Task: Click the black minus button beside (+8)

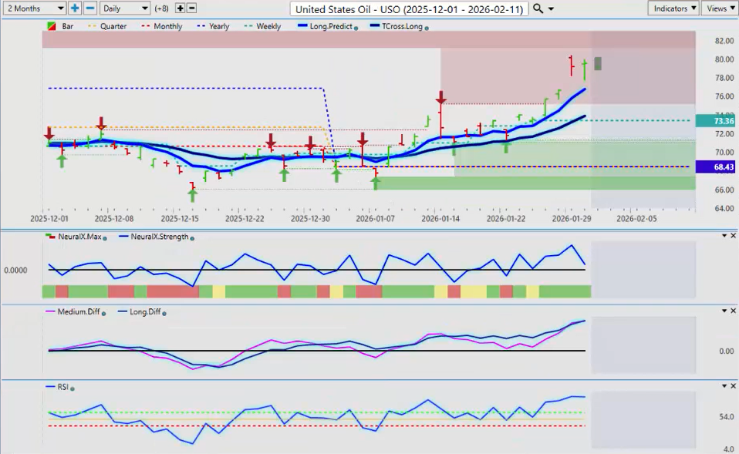Action: [192, 8]
